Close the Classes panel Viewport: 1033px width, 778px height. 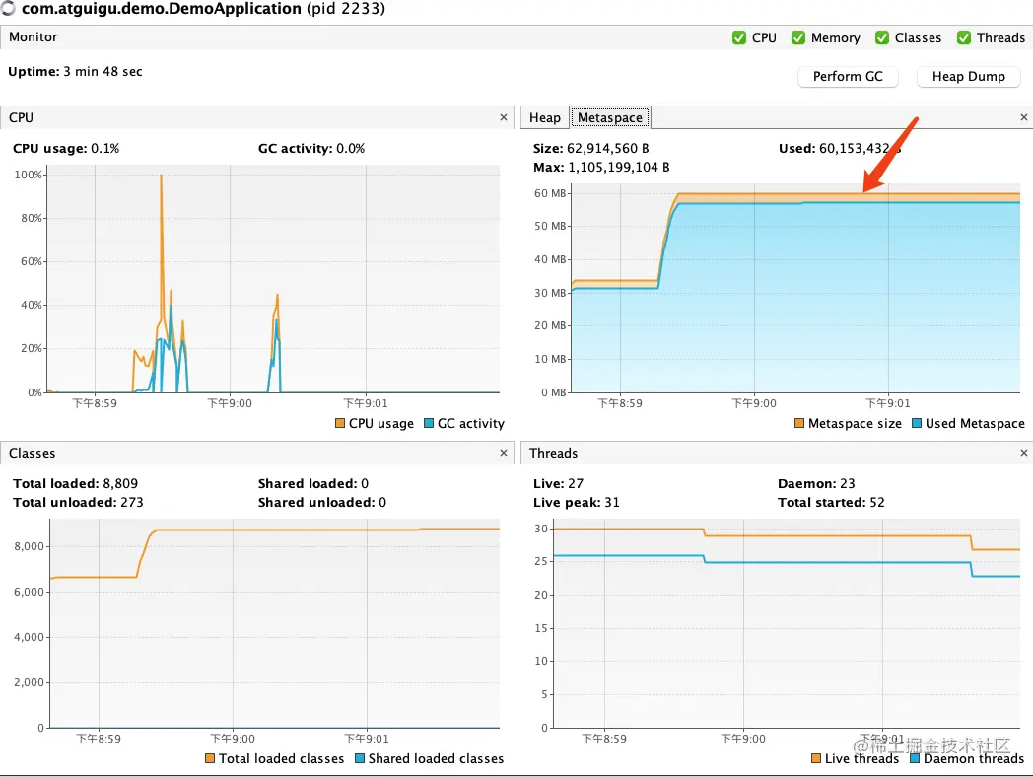coord(504,453)
